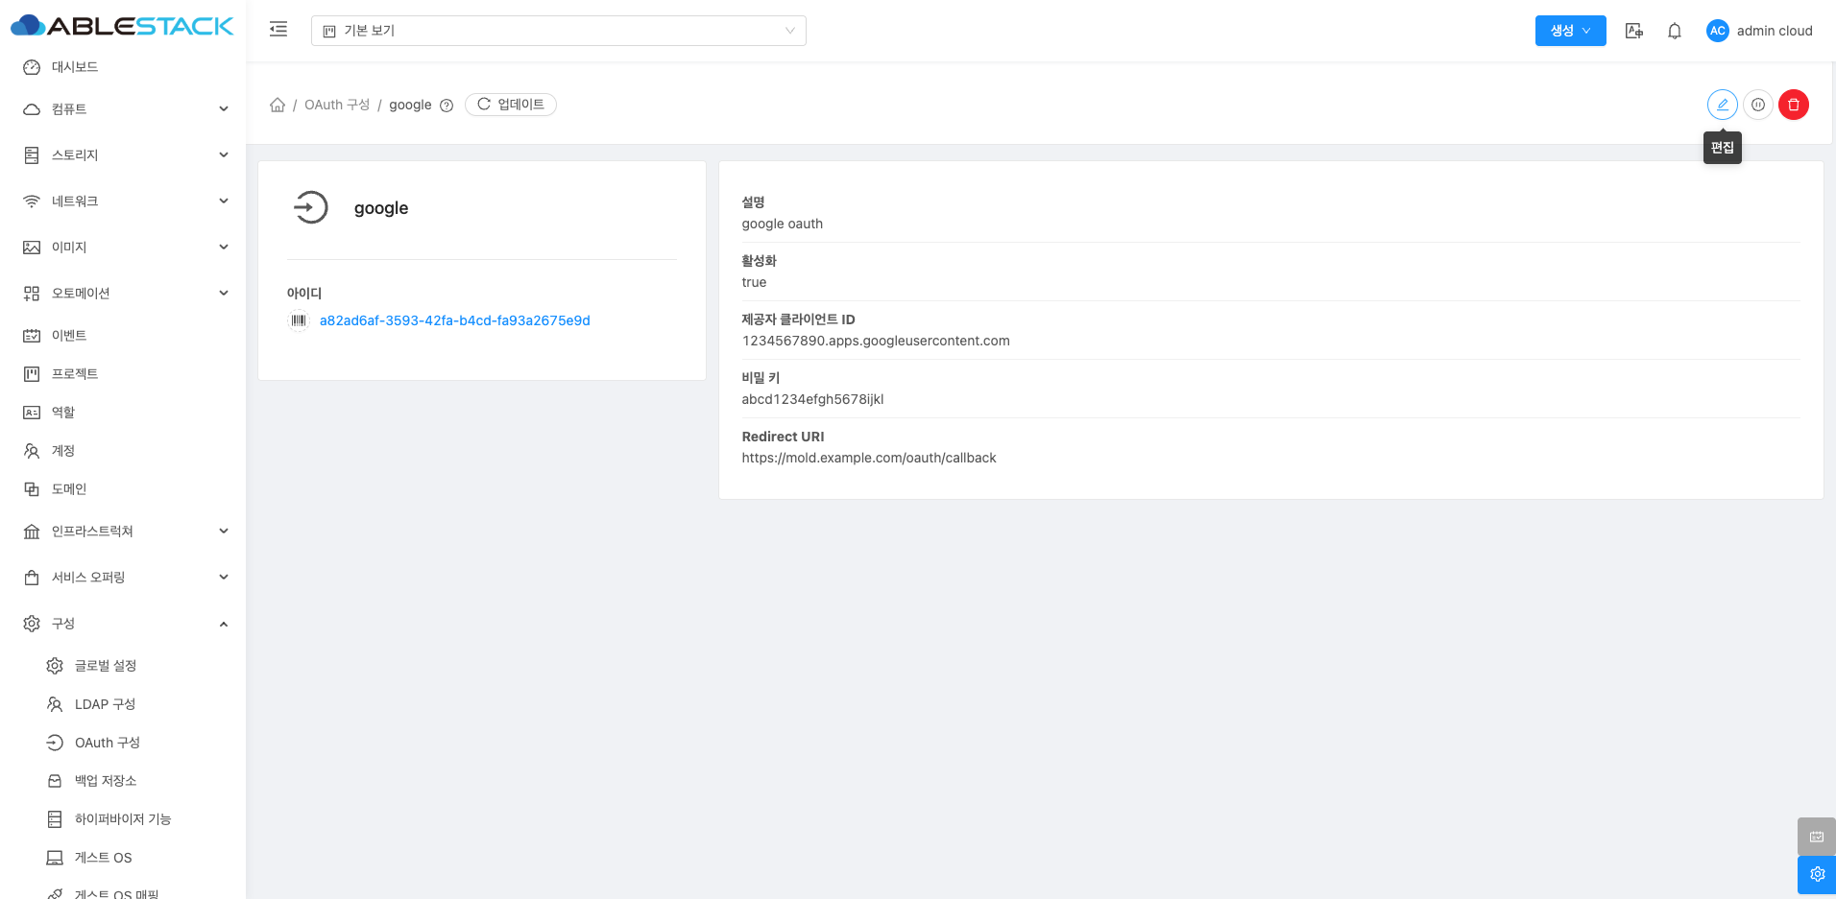The width and height of the screenshot is (1836, 899).
Task: Open the 기본 보기 view dropdown
Action: [x=558, y=31]
